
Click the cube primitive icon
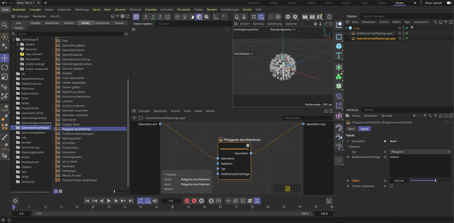point(339,46)
